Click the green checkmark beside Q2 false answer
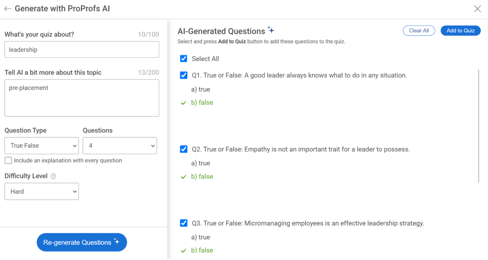The image size is (488, 260). (x=183, y=177)
